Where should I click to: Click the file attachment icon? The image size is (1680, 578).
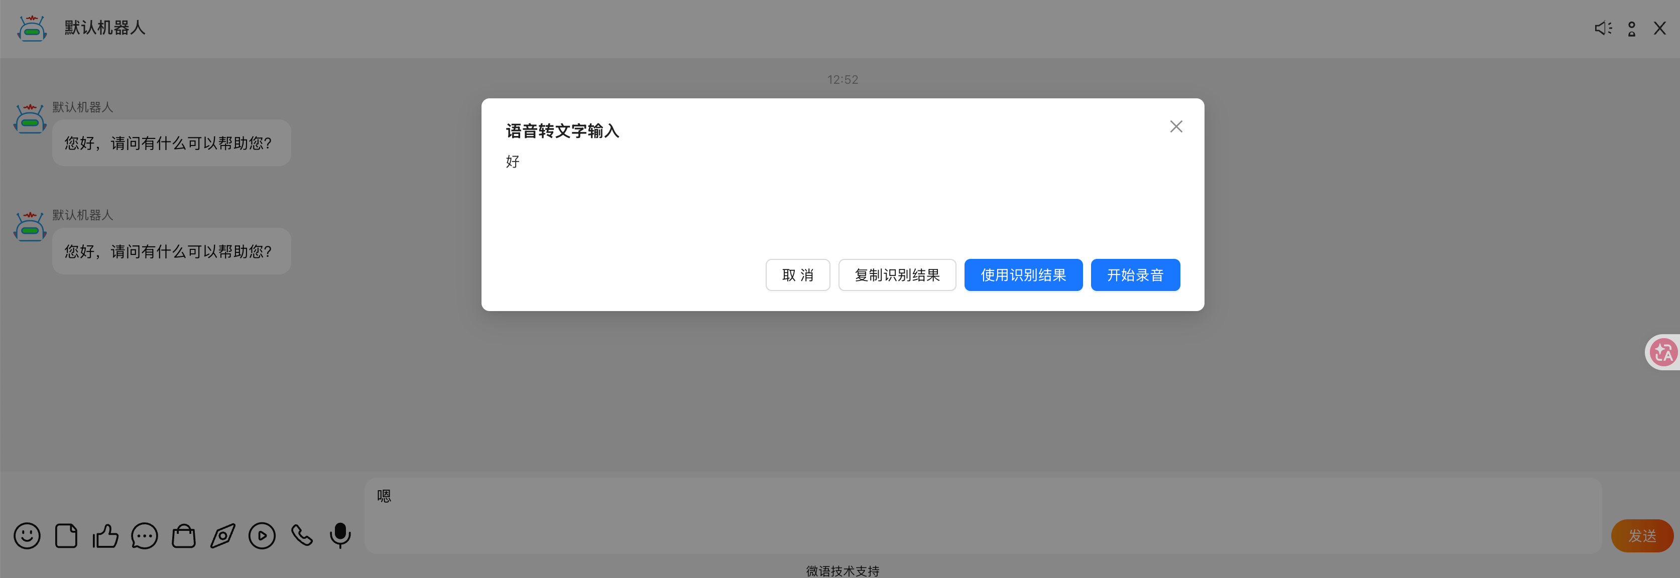tap(66, 536)
